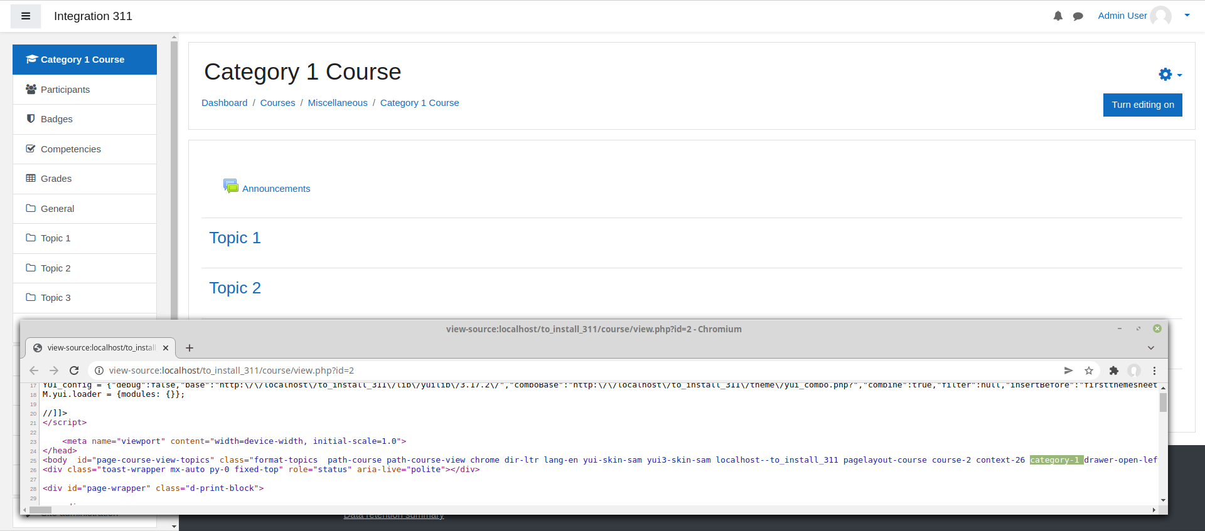
Task: Select Category 1 Course in the sidebar
Action: pyautogui.click(x=85, y=60)
